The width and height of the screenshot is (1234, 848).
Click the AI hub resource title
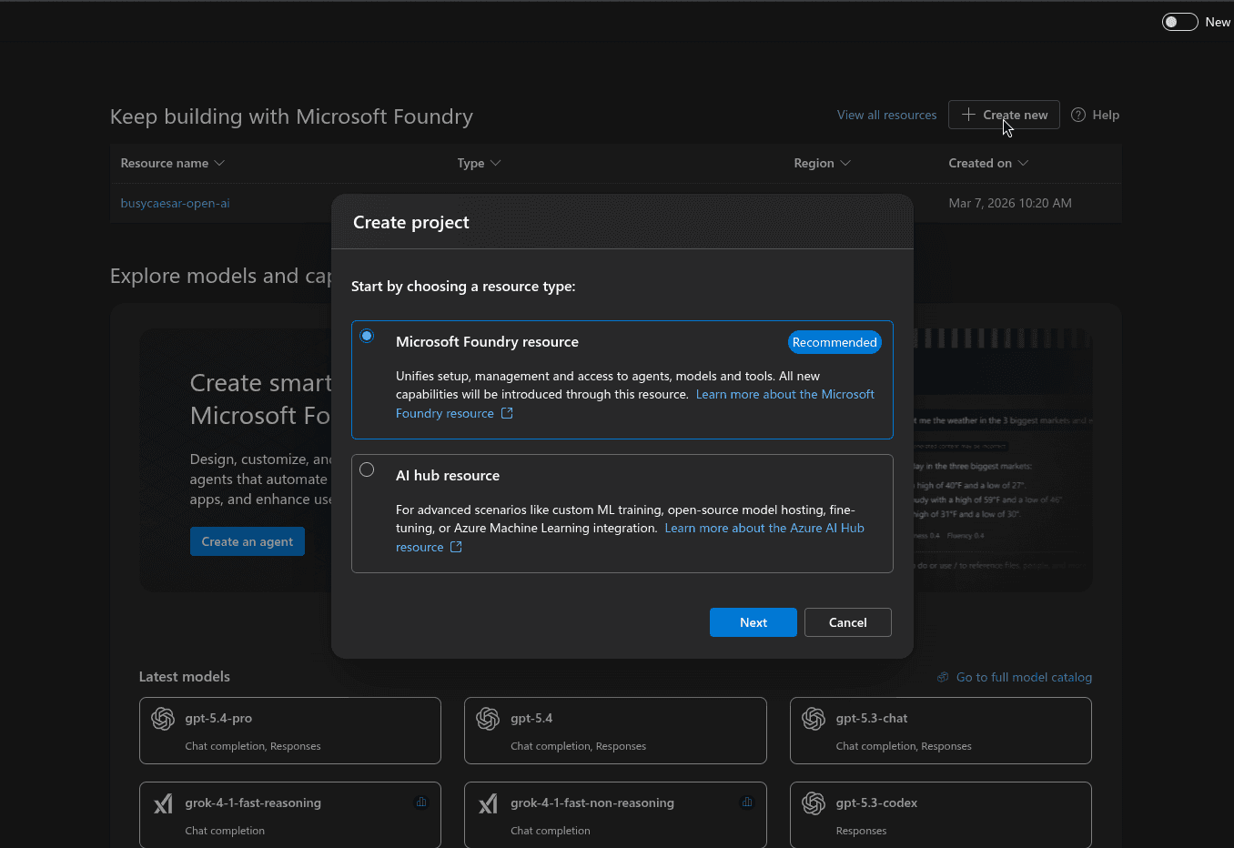(x=448, y=475)
